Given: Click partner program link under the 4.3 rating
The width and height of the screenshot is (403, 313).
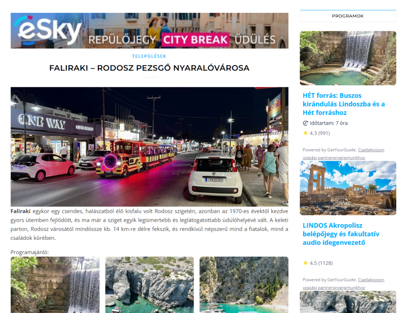Looking at the screenshot, I should point(371,150).
